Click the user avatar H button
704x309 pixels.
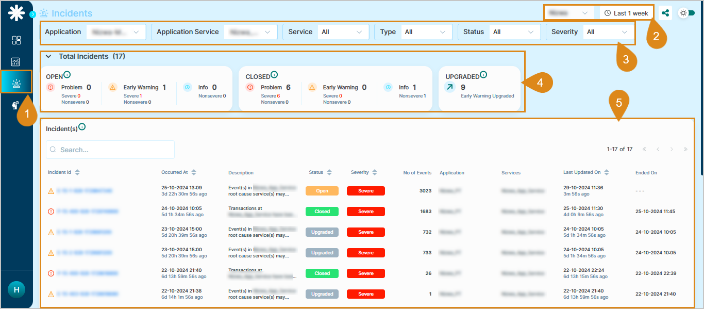(16, 289)
